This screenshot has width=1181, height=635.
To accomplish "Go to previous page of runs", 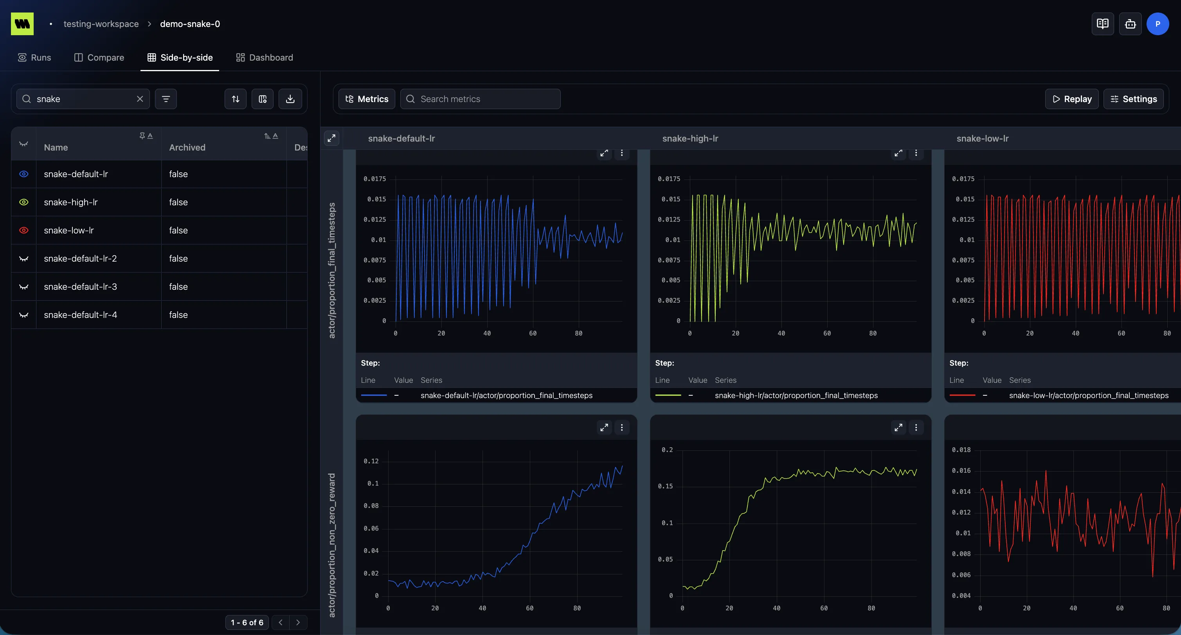I will tap(281, 622).
